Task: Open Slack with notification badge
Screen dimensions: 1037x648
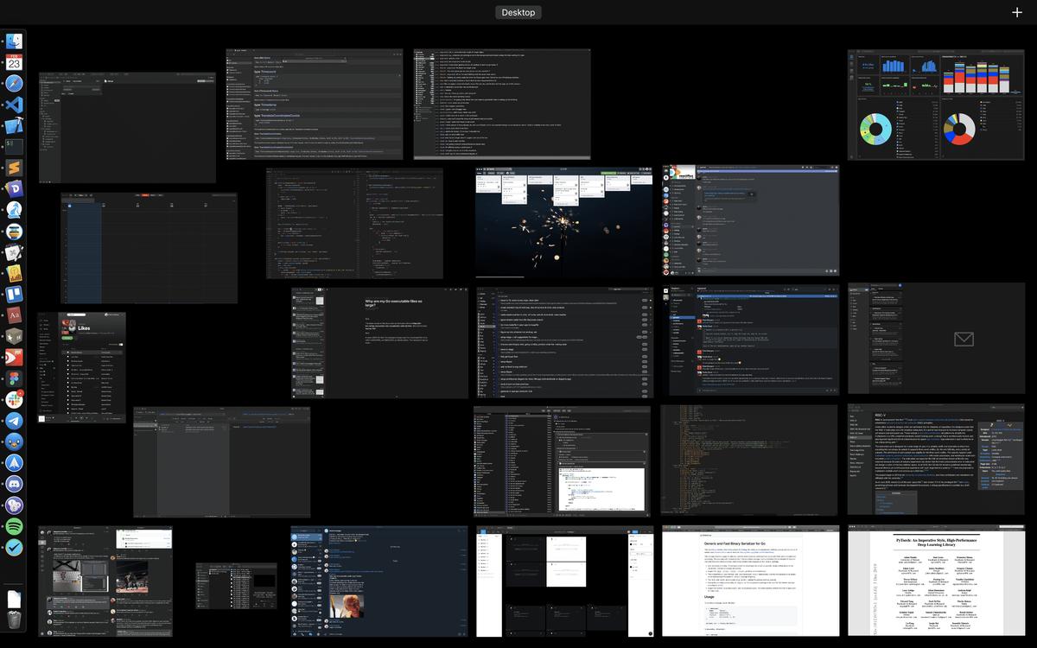Action: tap(14, 399)
